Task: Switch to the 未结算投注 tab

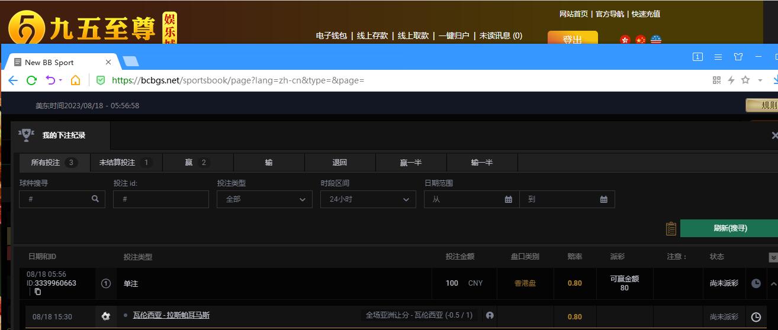Action: coord(126,163)
